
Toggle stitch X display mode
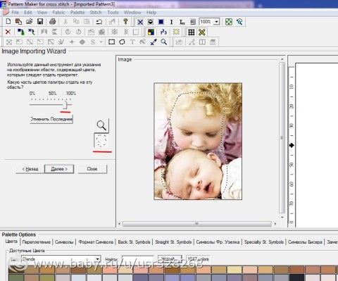140,22
